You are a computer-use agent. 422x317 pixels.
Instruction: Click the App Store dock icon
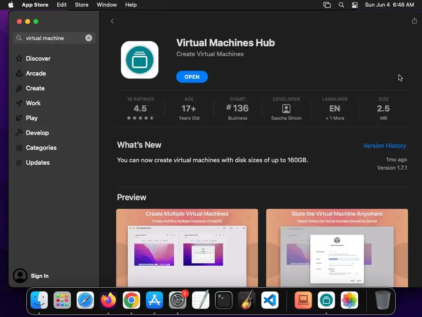(155, 300)
